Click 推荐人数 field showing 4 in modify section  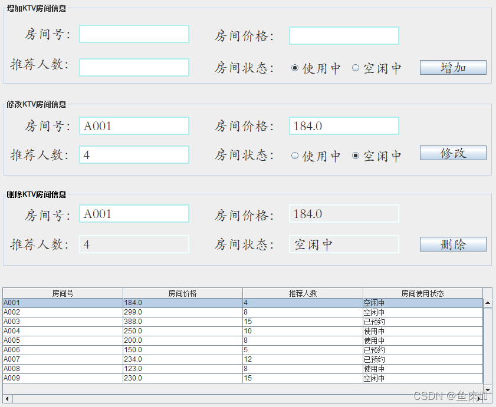(134, 154)
